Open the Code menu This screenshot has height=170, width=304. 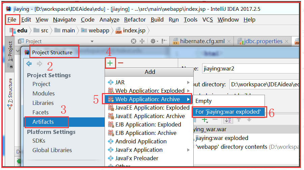[x=88, y=20]
